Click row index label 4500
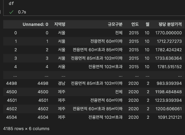Screen dimensions: 185x135 pos(11,92)
